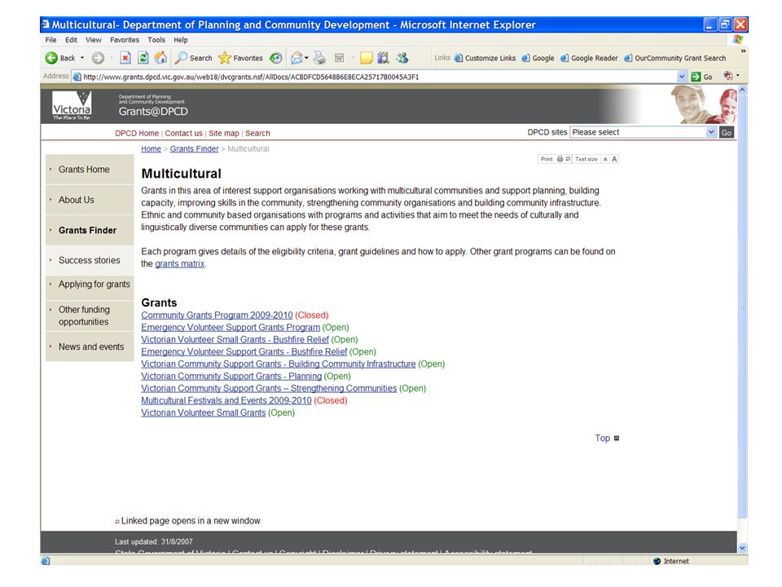Click the Forward navigation button
The image size is (782, 587).
(98, 59)
